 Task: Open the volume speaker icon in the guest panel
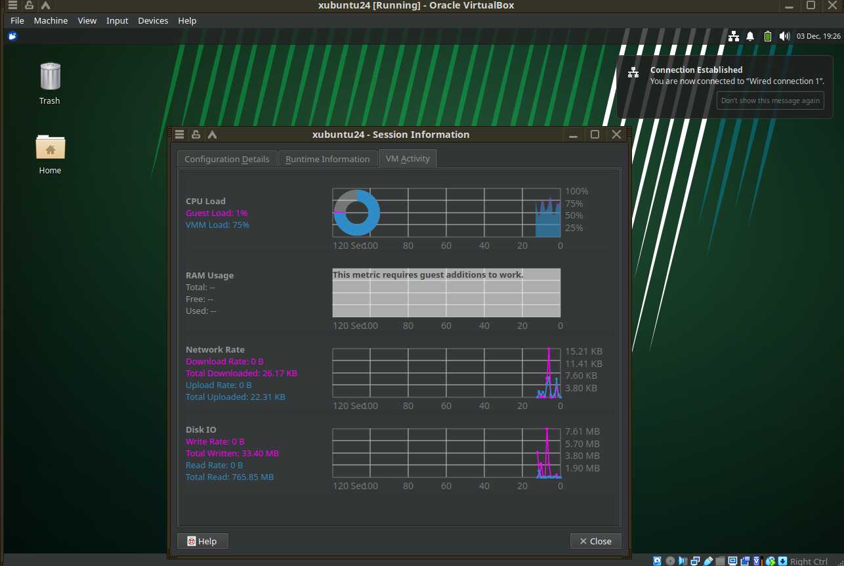(784, 36)
